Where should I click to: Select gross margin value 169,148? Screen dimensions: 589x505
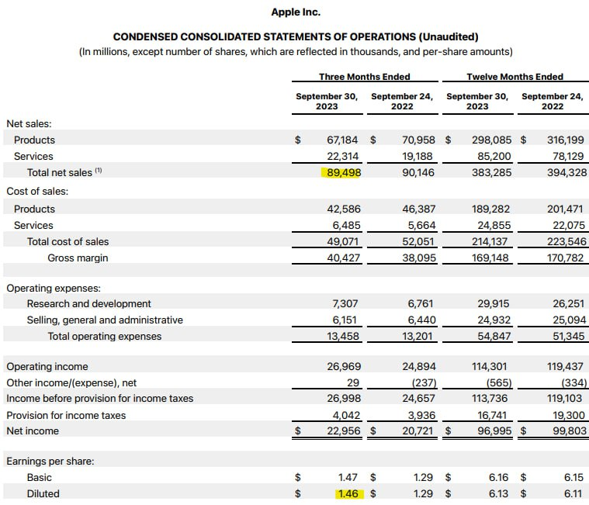(490, 258)
